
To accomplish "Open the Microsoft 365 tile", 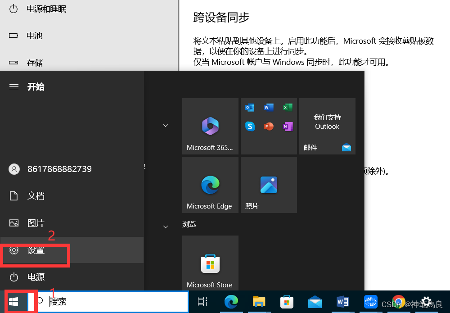I will [x=210, y=127].
